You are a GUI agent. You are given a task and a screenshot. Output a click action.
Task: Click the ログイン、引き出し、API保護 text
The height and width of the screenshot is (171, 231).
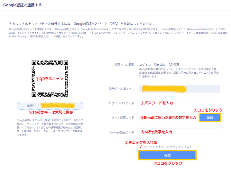click(159, 65)
